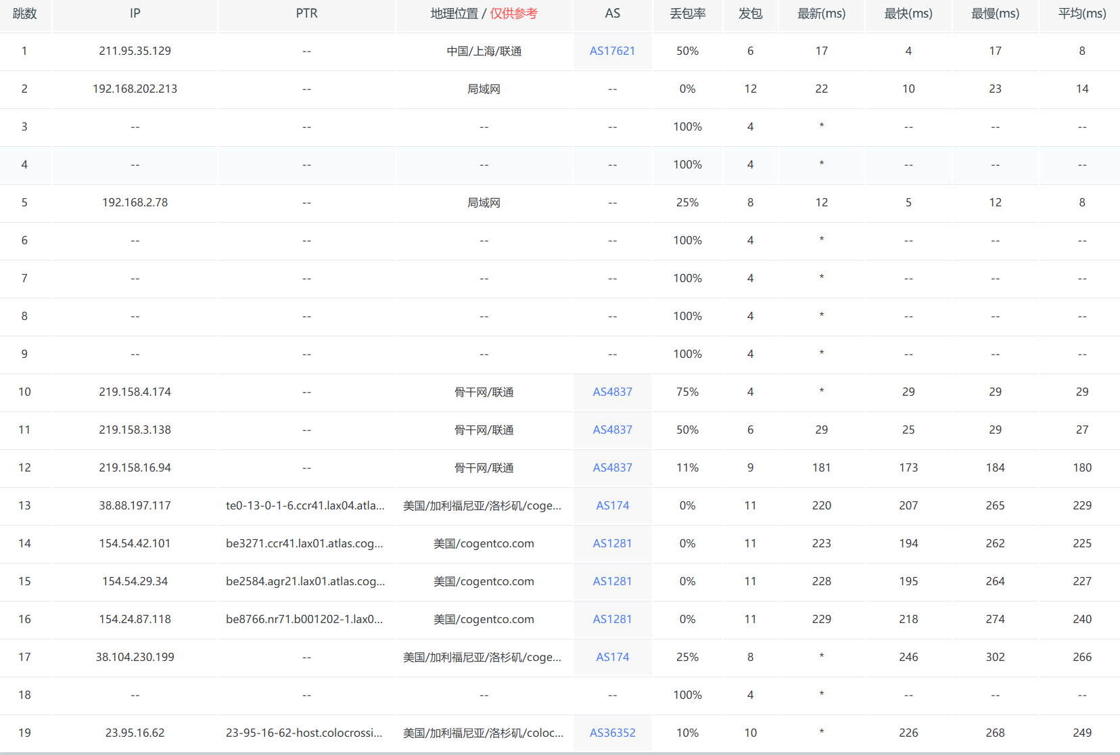Click the red 仅供参考 notice text
The width and height of the screenshot is (1120, 755).
pos(515,13)
